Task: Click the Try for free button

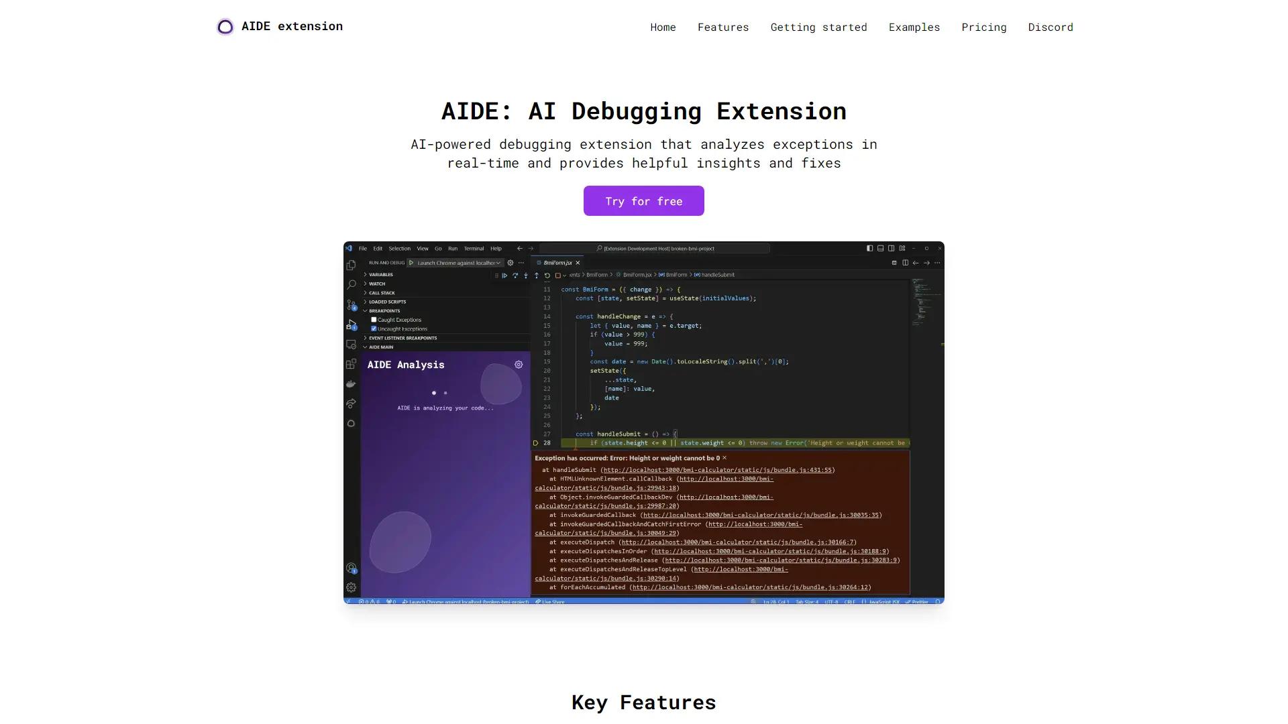Action: click(643, 200)
